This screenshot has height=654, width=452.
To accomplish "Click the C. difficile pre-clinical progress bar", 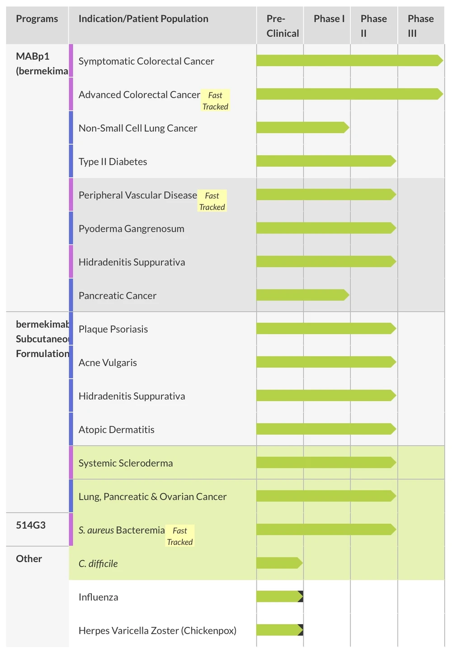I will click(278, 563).
